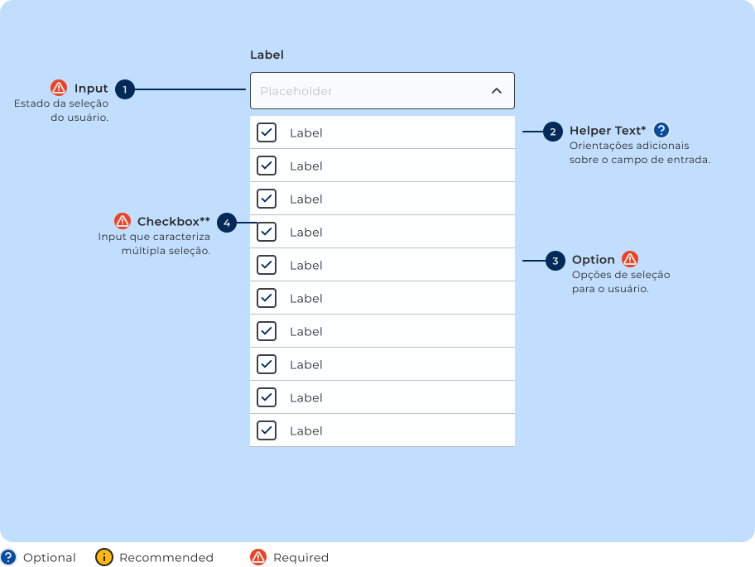Collapse the dropdown using the chevron arrow

[x=497, y=91]
